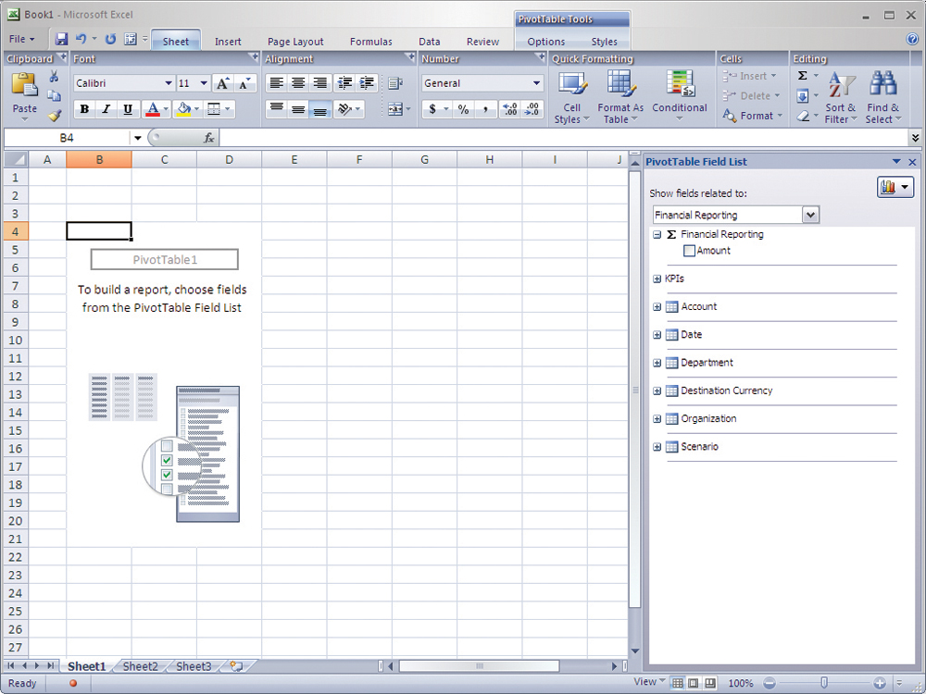
Task: Switch to the Formulas tab
Action: point(371,42)
